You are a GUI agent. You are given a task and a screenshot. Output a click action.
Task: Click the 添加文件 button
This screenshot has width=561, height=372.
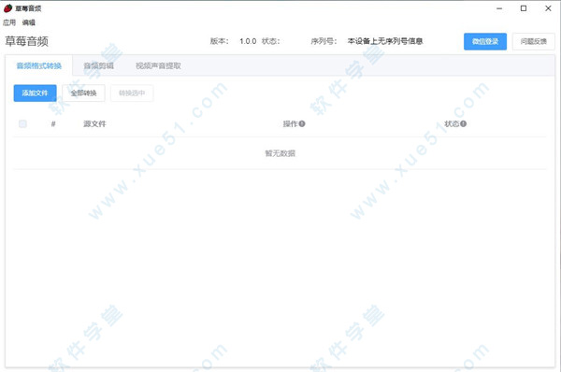click(x=36, y=93)
